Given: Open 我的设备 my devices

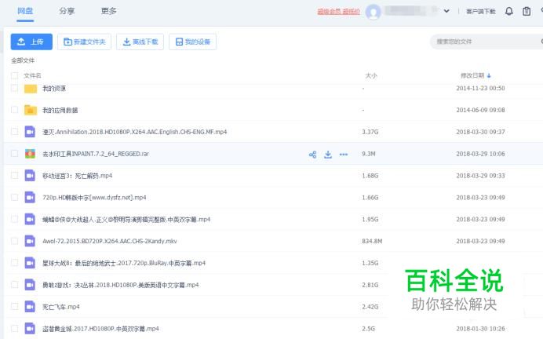Looking at the screenshot, I should 192,42.
